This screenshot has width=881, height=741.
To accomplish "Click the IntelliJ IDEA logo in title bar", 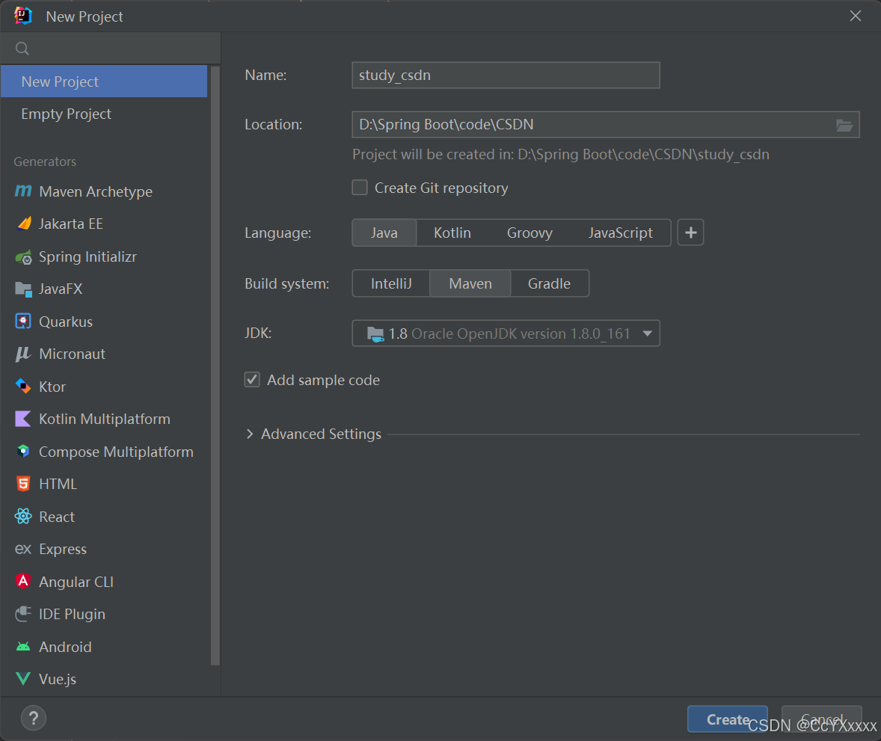I will [x=23, y=16].
